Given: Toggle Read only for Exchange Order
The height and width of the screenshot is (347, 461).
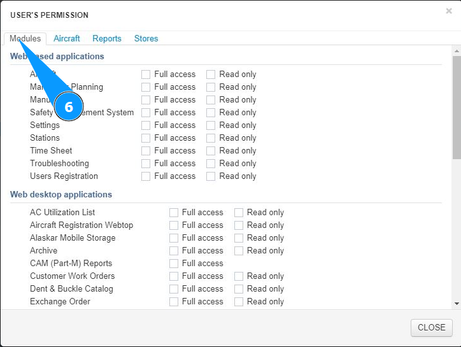Looking at the screenshot, I should click(239, 302).
